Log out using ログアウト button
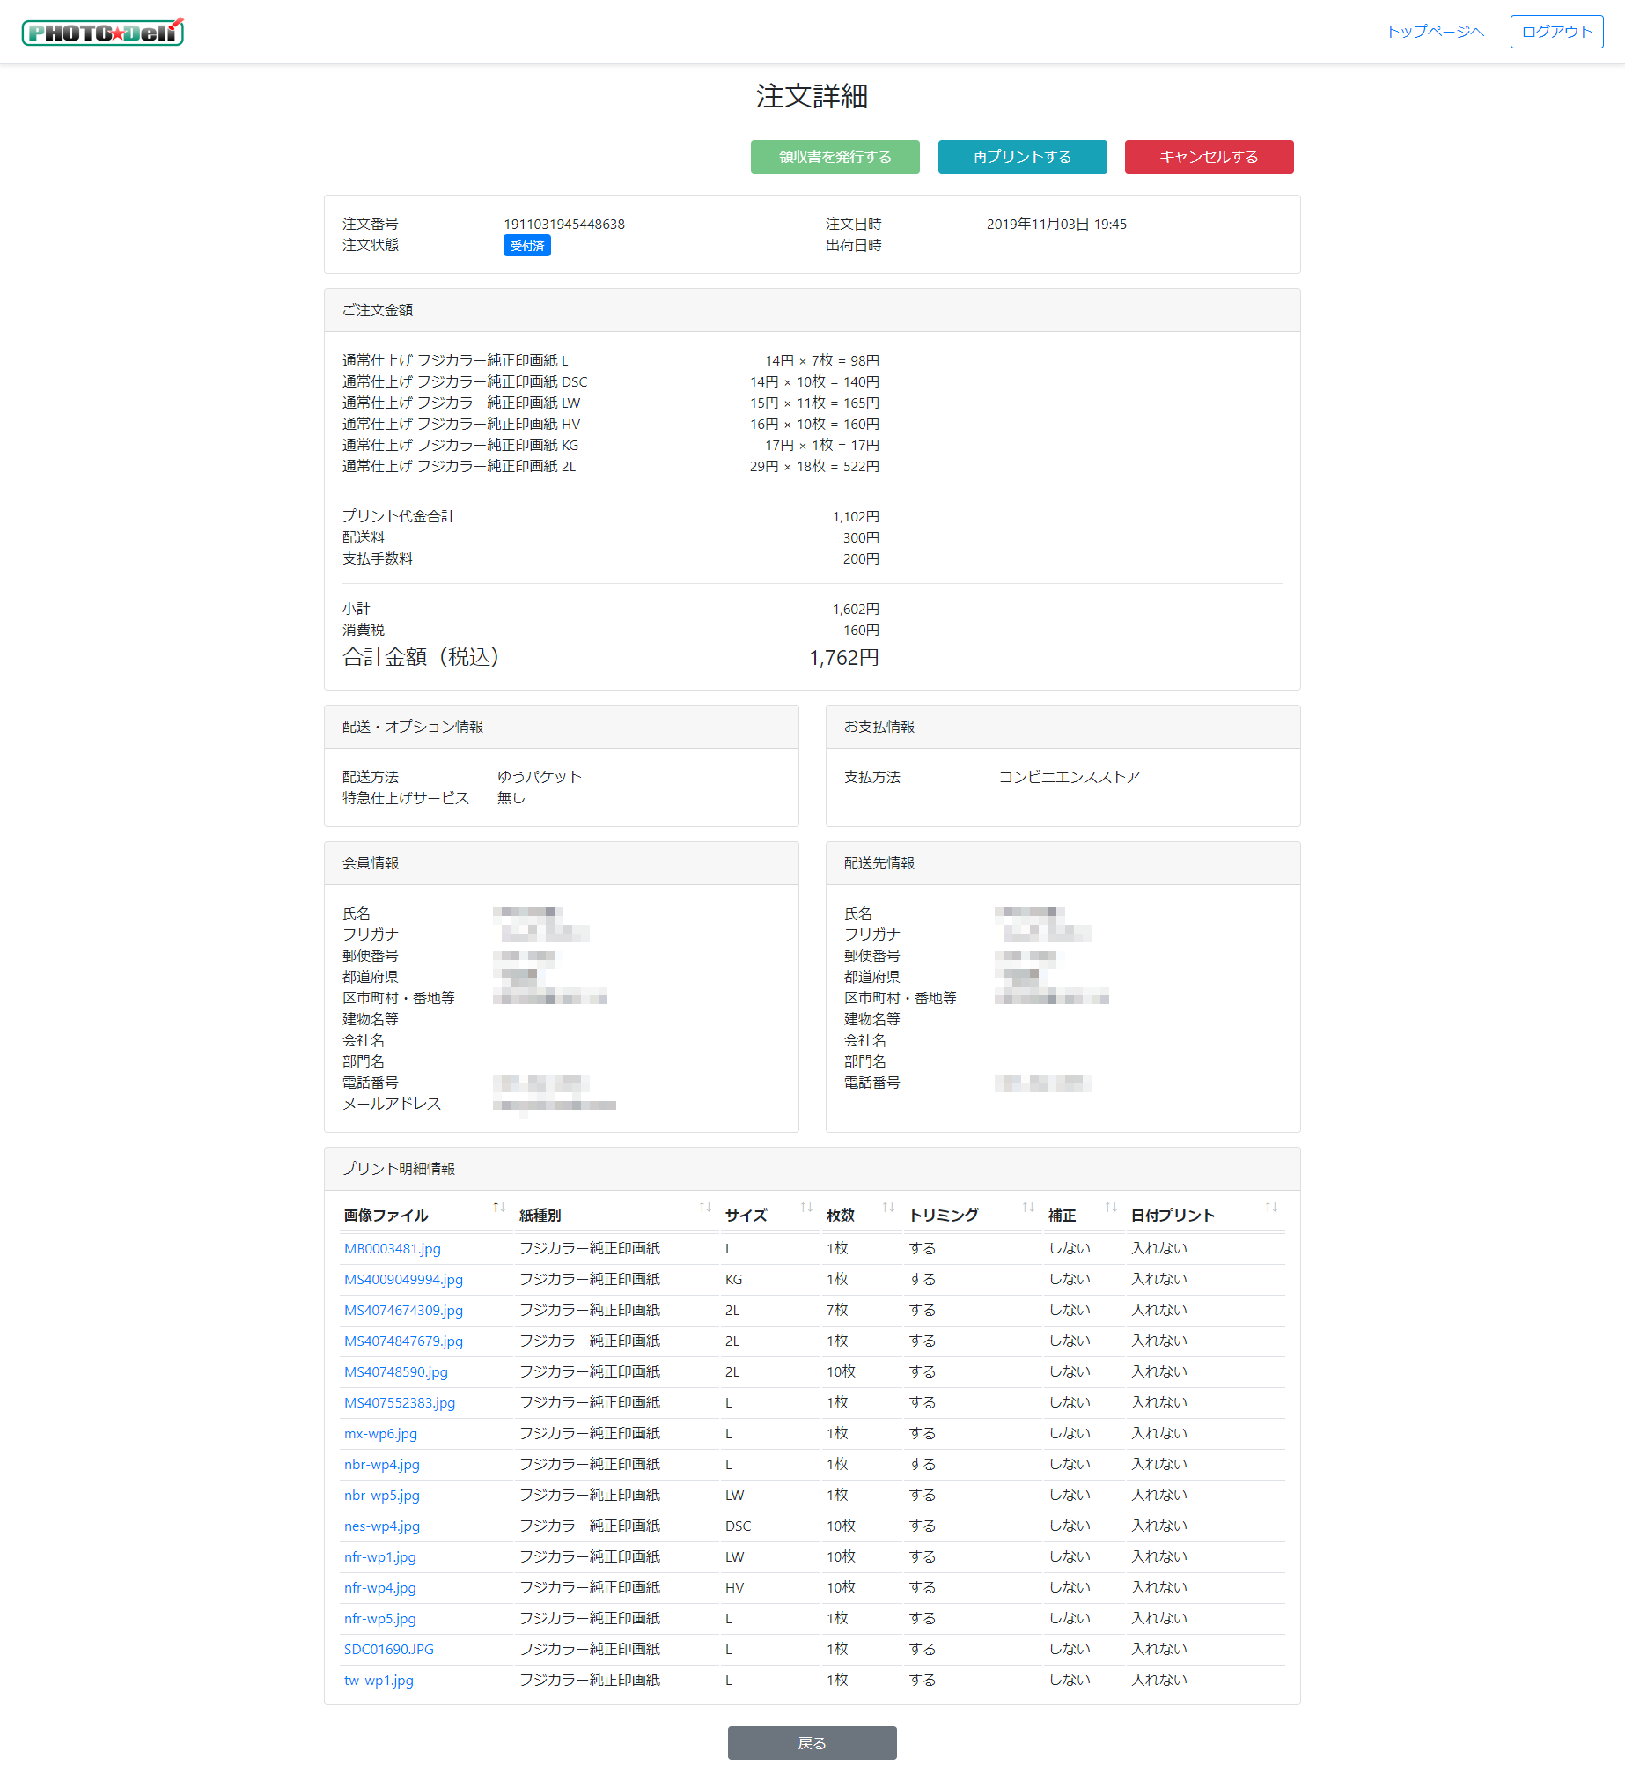 1556,32
